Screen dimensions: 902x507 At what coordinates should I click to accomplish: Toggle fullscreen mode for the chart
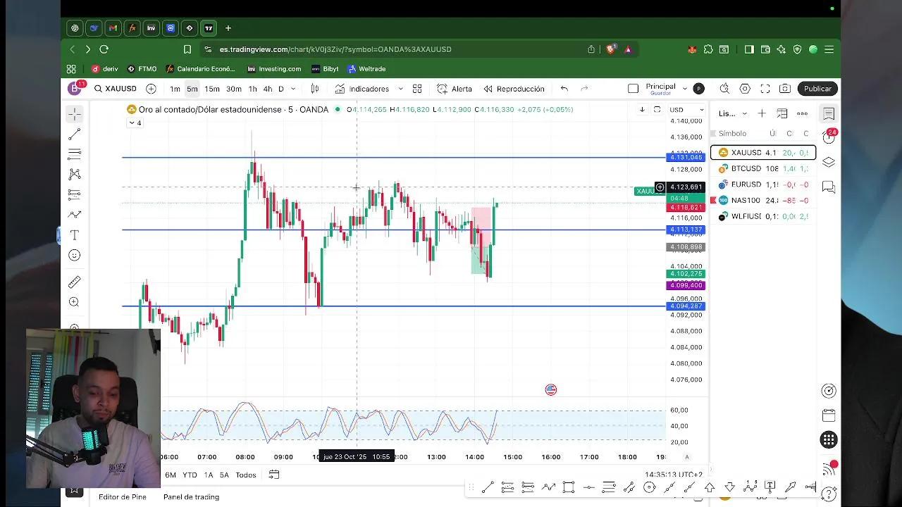coord(765,89)
